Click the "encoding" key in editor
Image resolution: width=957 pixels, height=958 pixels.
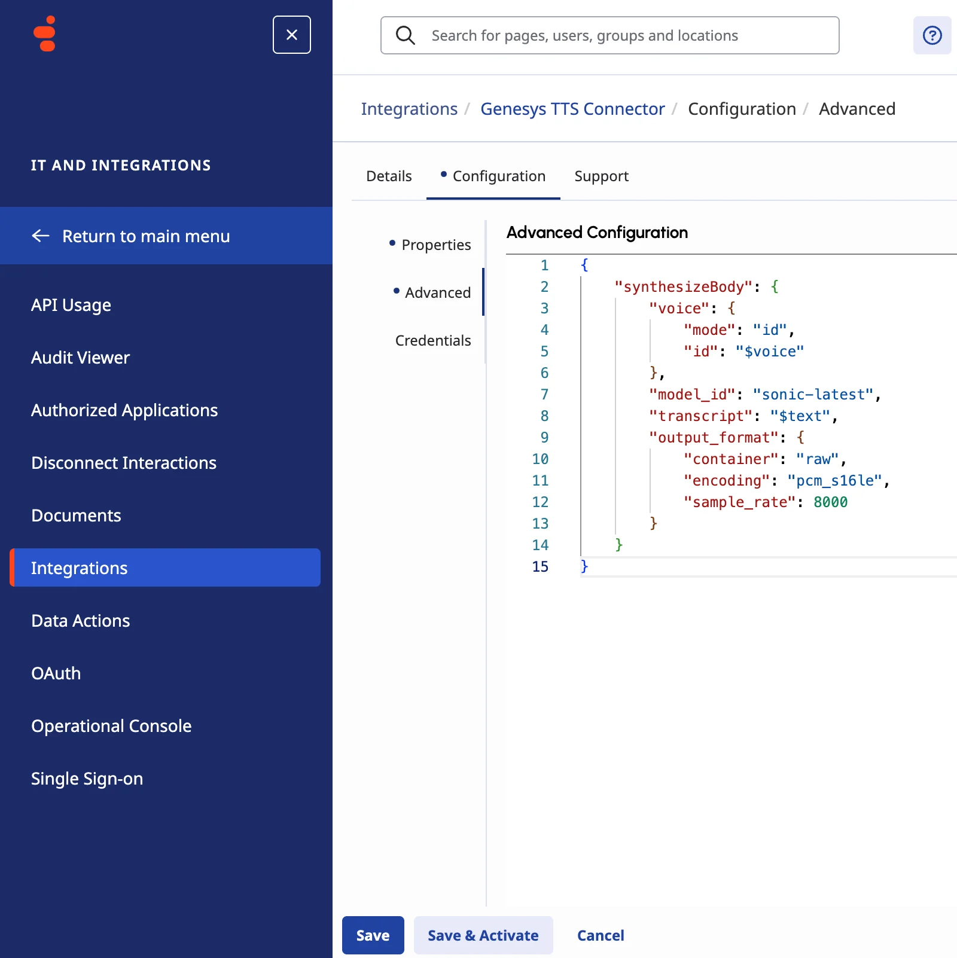click(x=727, y=481)
